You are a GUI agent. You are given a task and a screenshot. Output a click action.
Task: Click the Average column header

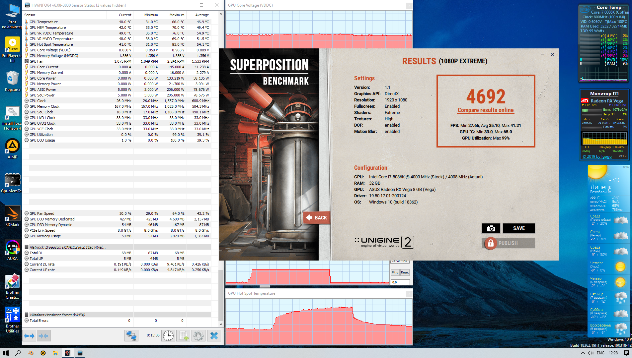[198, 15]
